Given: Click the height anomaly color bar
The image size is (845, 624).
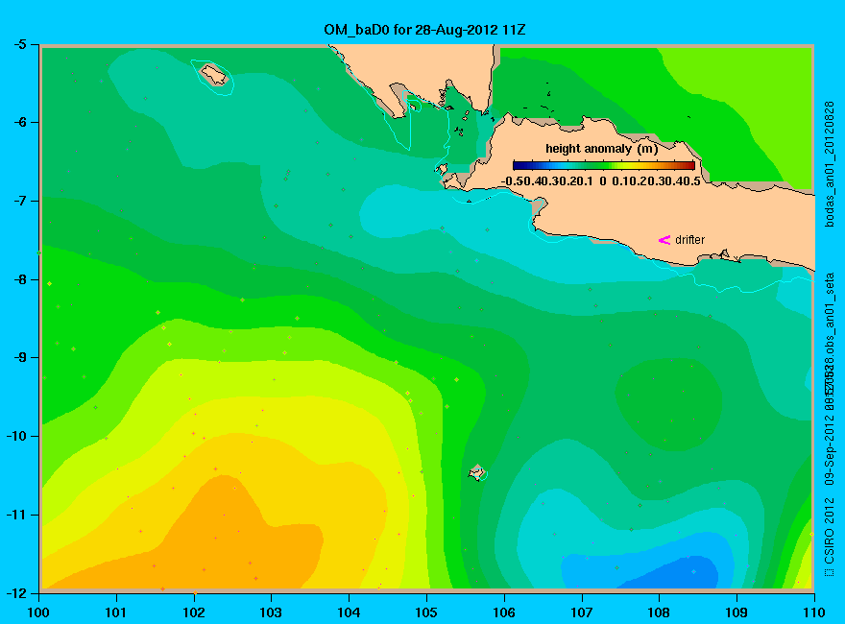Looking at the screenshot, I should click(x=604, y=165).
